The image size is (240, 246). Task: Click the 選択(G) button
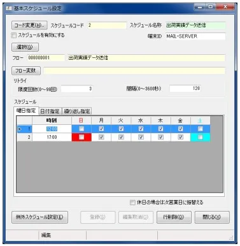click(25, 47)
